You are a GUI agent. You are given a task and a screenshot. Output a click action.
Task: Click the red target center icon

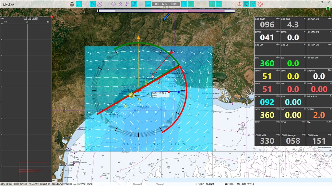click(x=239, y=4)
